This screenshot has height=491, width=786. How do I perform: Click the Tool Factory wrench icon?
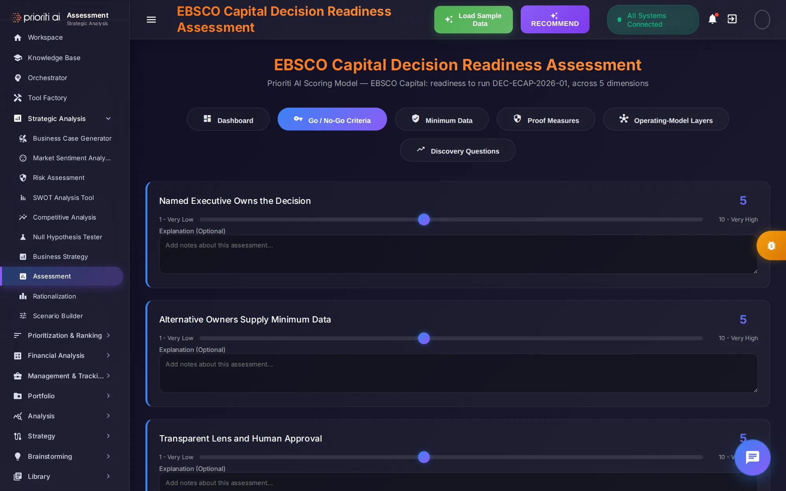[x=18, y=98]
